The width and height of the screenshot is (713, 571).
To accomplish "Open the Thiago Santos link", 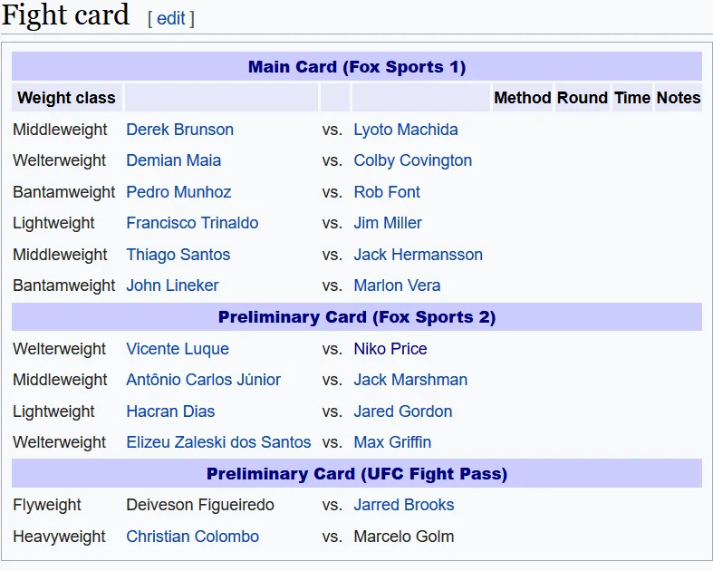I will (x=178, y=255).
